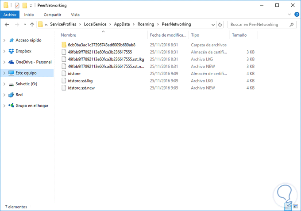The image size is (301, 211).
Task: Go up one folder level
Action: click(32, 25)
